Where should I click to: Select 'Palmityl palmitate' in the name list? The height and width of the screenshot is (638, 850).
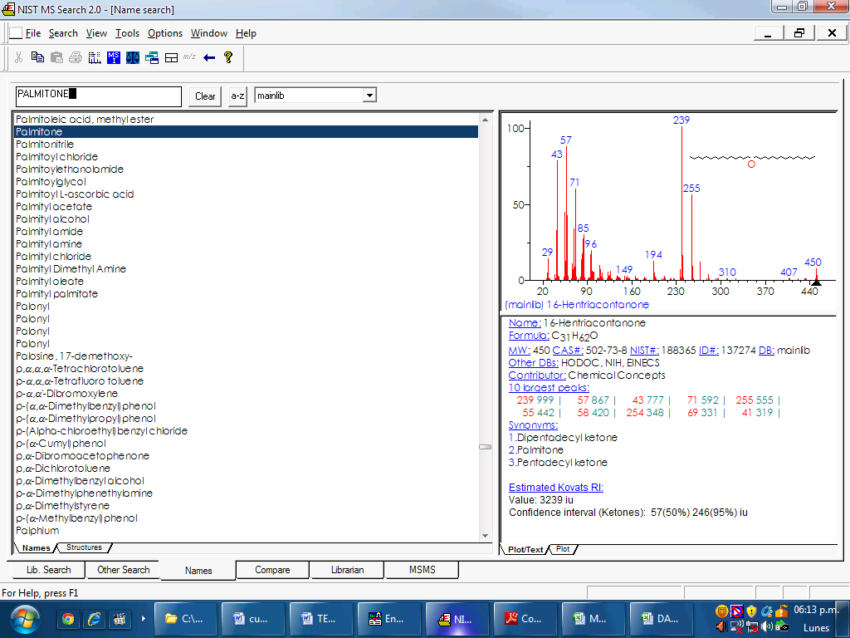click(246, 294)
